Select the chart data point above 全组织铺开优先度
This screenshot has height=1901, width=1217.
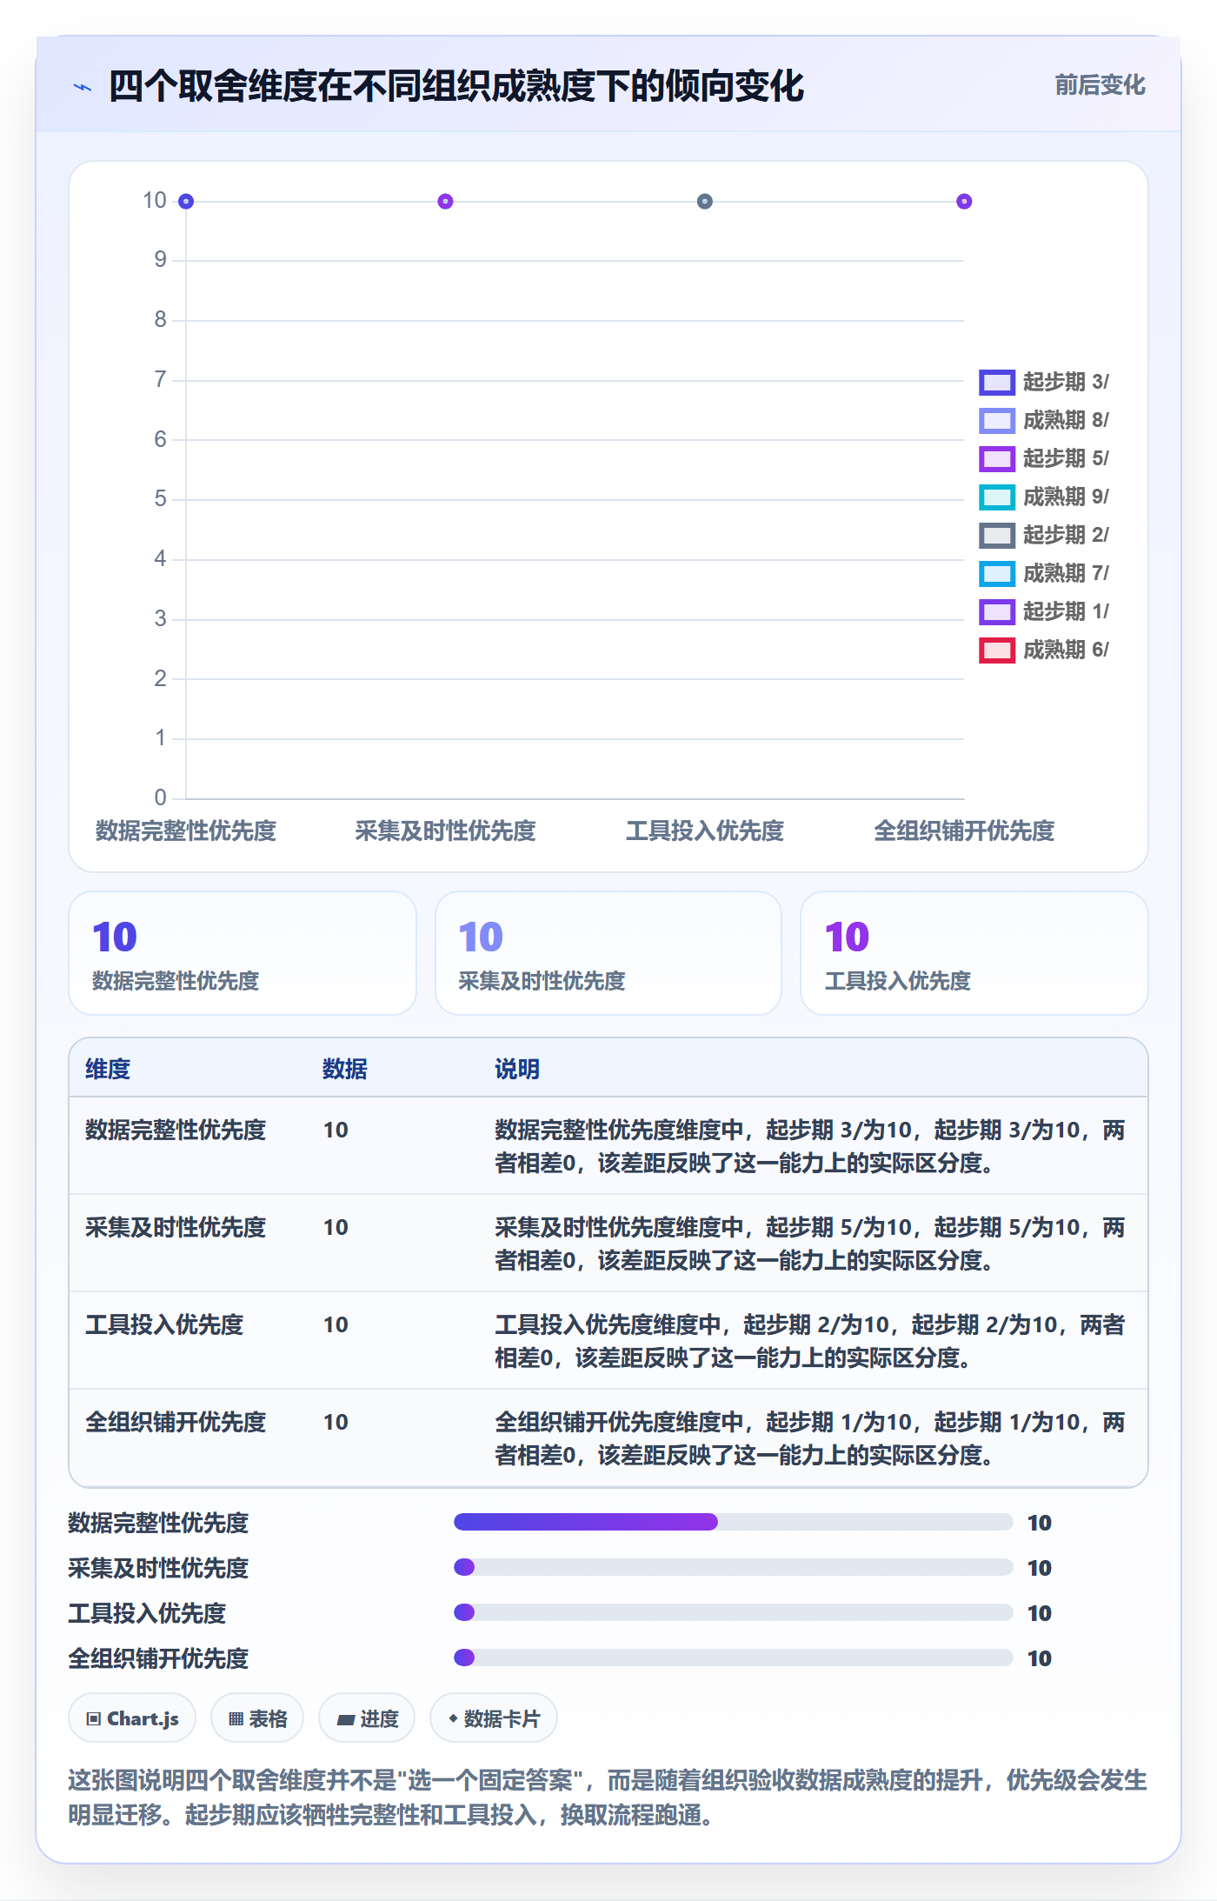[x=964, y=202]
